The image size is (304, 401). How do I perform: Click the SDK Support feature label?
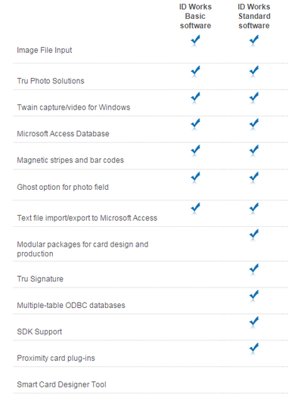(x=39, y=331)
